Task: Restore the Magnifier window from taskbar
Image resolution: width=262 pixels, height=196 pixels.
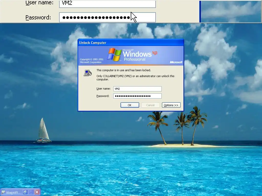Action: [25, 192]
